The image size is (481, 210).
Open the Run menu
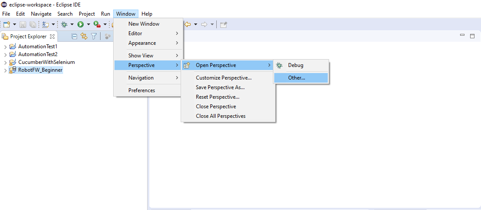pyautogui.click(x=105, y=14)
